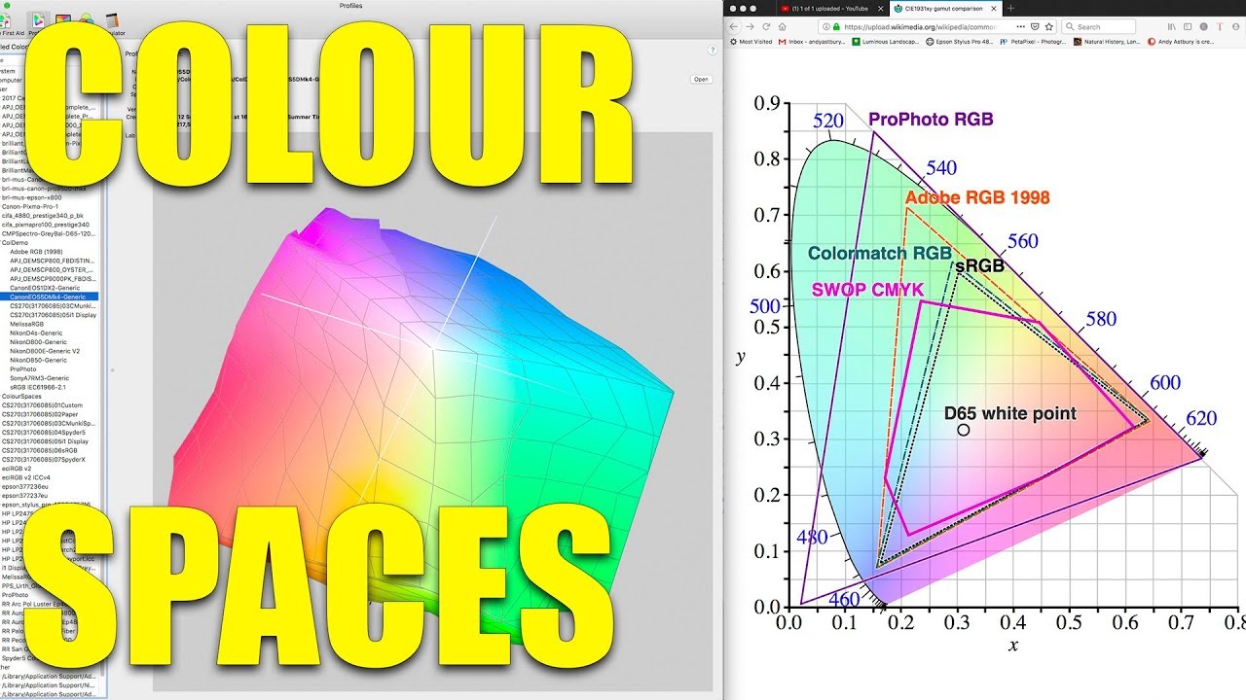Open page actions three-dot menu

pyautogui.click(x=1021, y=27)
